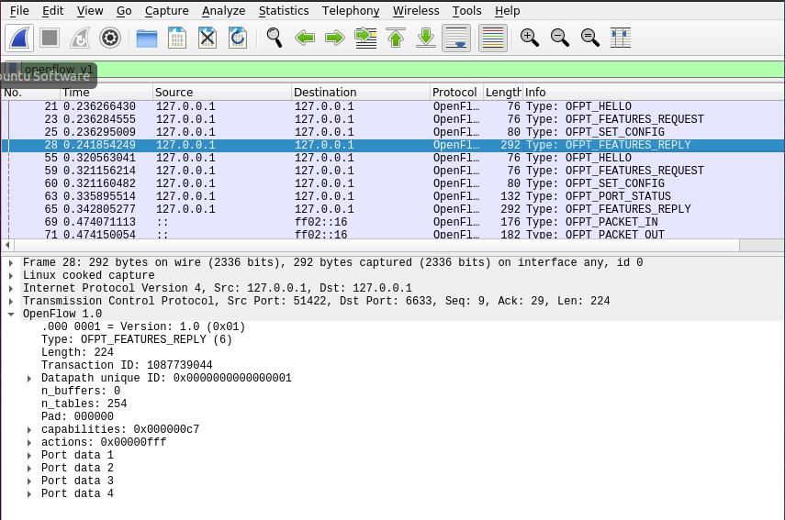Image resolution: width=785 pixels, height=520 pixels.
Task: Select packet 65 OFPT_FEATURES_REPLY row
Action: (x=393, y=209)
